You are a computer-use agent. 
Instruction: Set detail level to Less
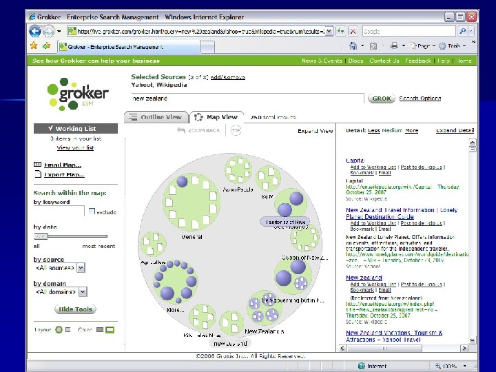click(374, 130)
